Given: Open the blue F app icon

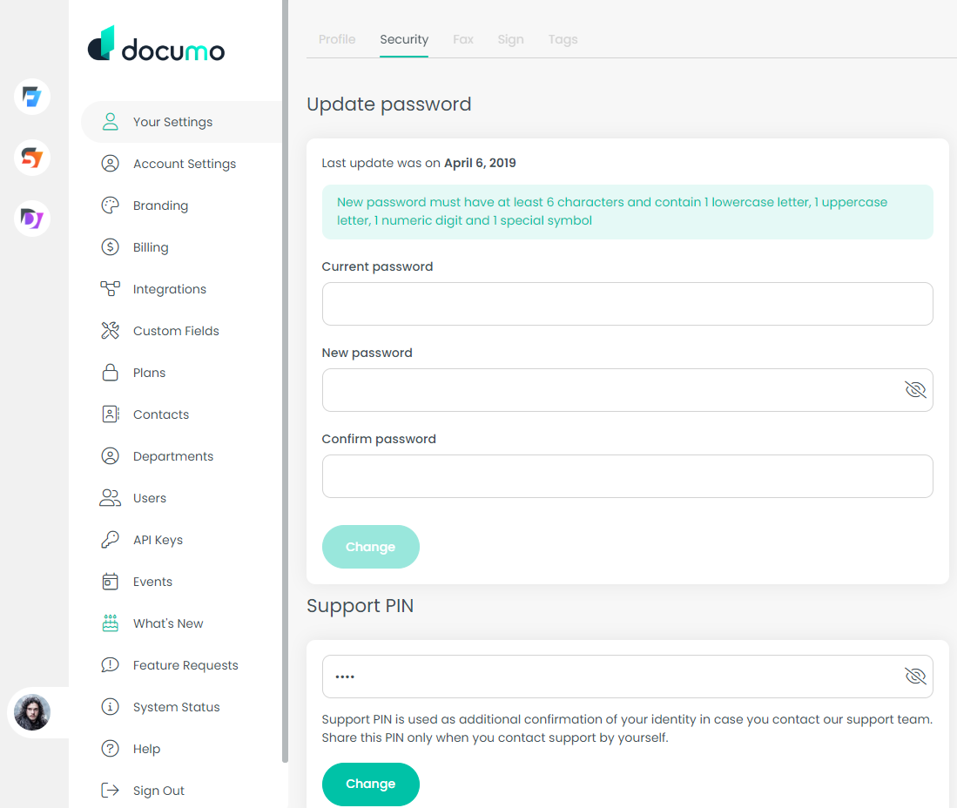Looking at the screenshot, I should (32, 97).
